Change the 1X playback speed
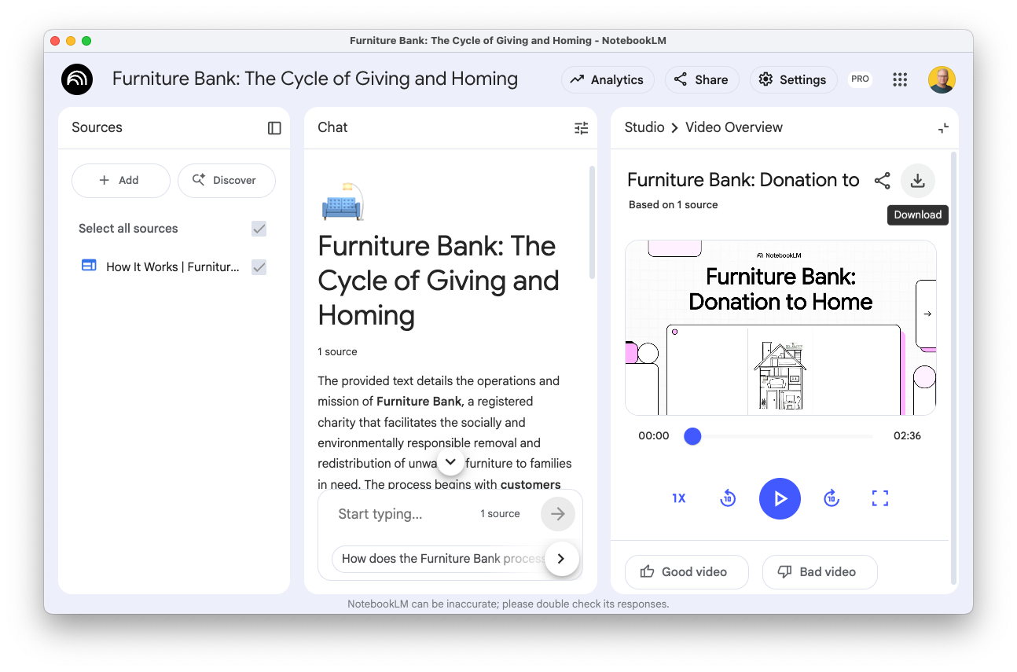 point(679,498)
